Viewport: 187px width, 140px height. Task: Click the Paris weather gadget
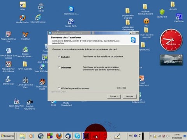click(x=171, y=59)
